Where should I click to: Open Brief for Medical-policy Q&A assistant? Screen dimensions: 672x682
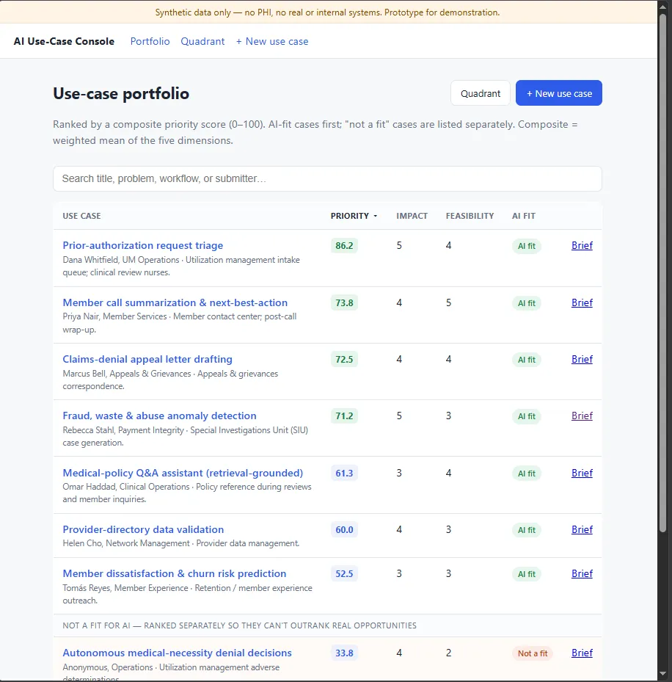582,473
